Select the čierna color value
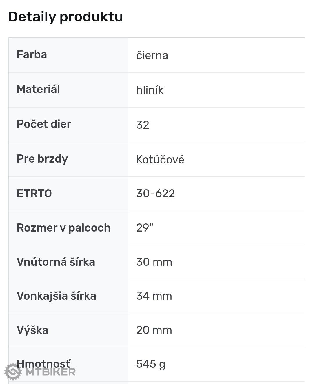 point(152,55)
